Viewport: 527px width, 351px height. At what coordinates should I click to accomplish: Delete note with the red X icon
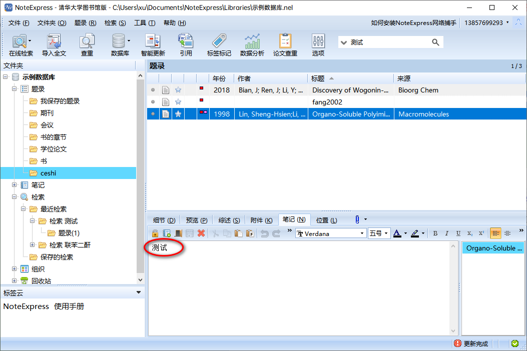201,233
